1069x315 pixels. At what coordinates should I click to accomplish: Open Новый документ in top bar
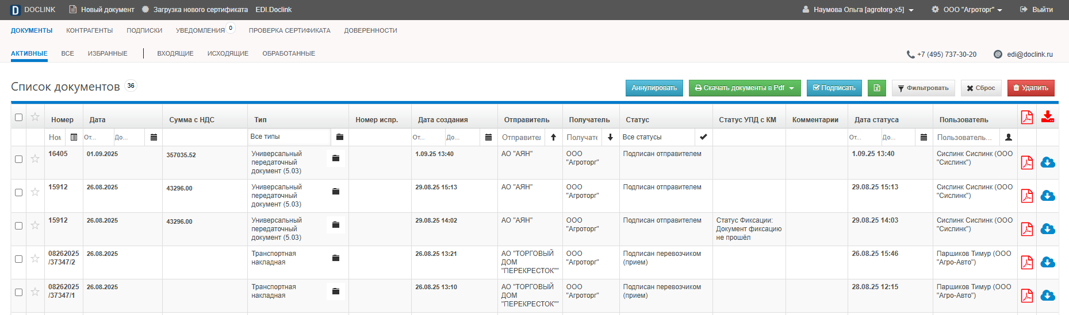[102, 10]
